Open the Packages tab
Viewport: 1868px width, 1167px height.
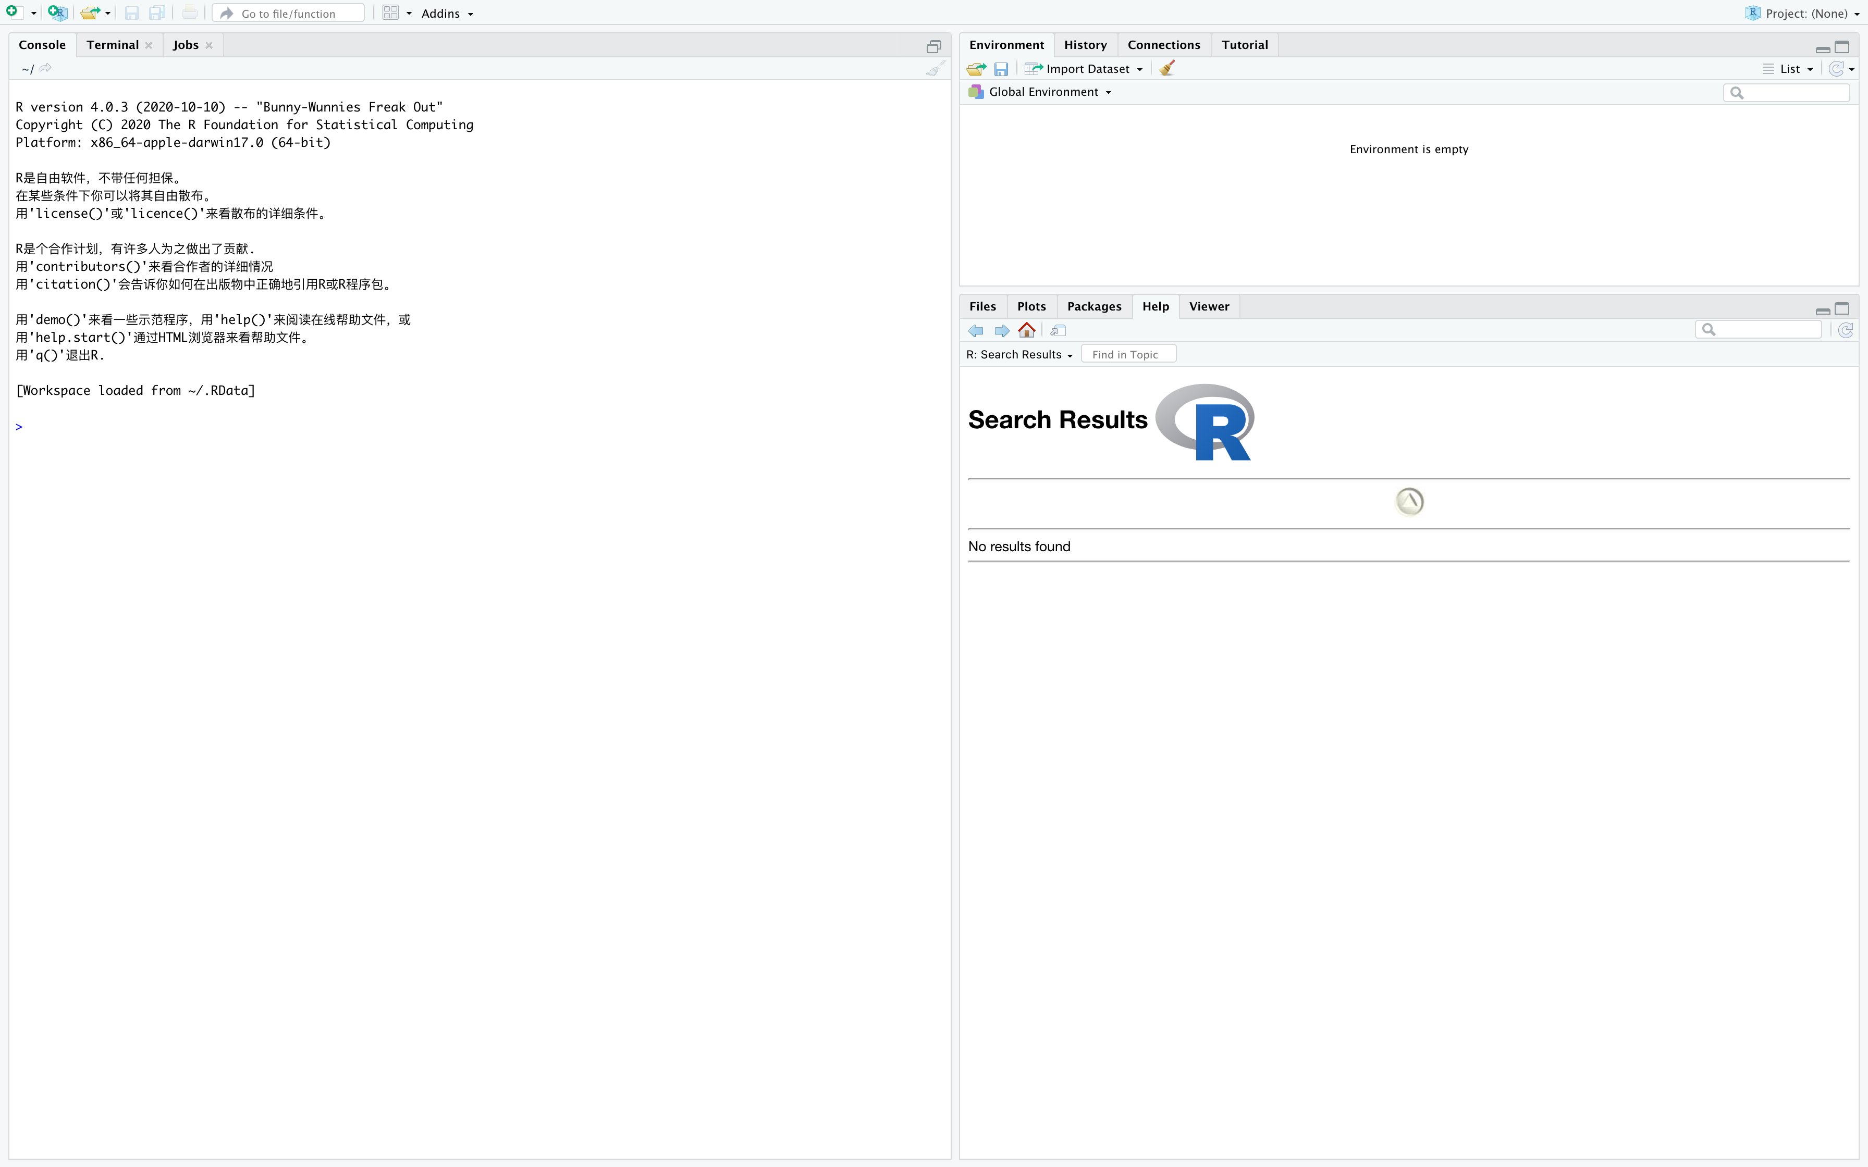pos(1094,306)
